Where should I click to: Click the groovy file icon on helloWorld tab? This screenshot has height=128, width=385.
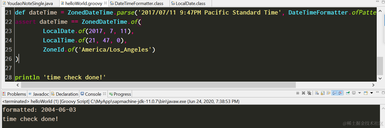(62, 3)
